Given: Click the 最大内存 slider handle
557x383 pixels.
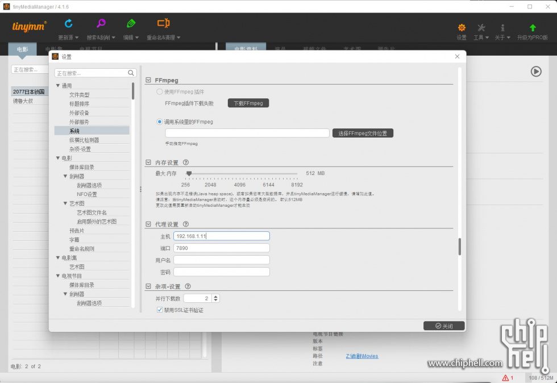Looking at the screenshot, I should click(x=189, y=173).
